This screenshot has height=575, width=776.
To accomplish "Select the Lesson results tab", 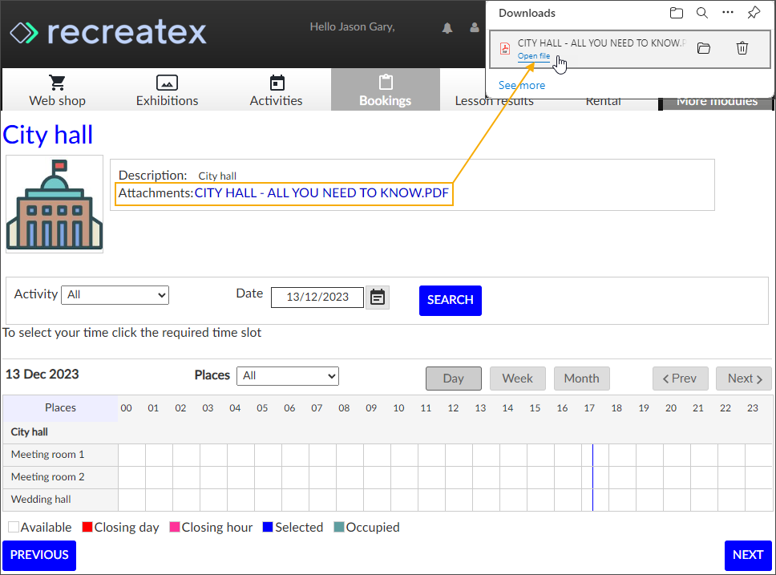I will pyautogui.click(x=495, y=100).
